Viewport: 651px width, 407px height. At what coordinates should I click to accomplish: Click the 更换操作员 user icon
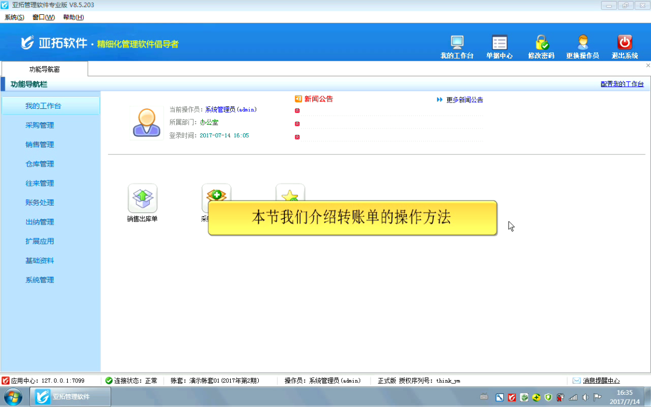tap(582, 43)
